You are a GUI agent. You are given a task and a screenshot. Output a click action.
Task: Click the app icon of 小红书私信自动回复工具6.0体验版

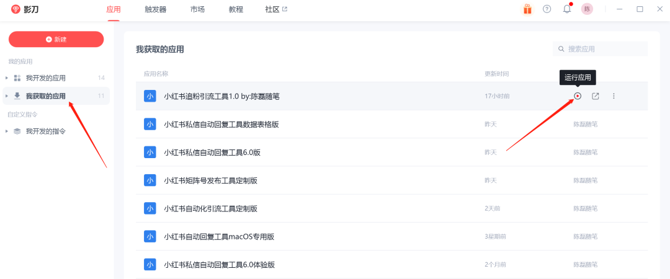click(x=150, y=265)
